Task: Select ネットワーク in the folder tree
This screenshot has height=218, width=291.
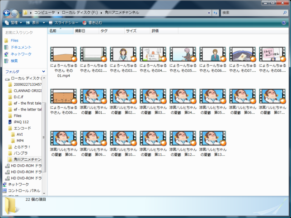Action: 16,185
